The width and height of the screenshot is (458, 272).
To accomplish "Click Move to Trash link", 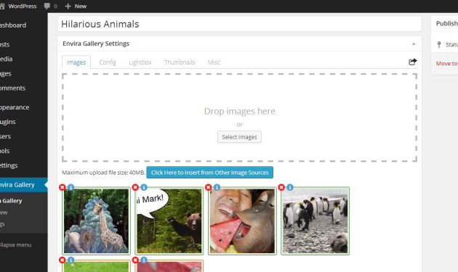I will (447, 64).
